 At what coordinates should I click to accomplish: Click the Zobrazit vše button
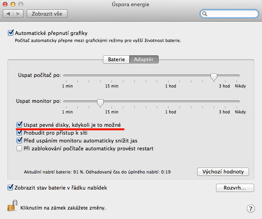pos(47,14)
